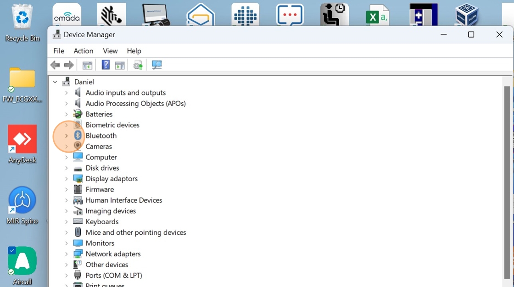Click the Device Manager title bar icon
The image size is (514, 287).
pyautogui.click(x=57, y=34)
